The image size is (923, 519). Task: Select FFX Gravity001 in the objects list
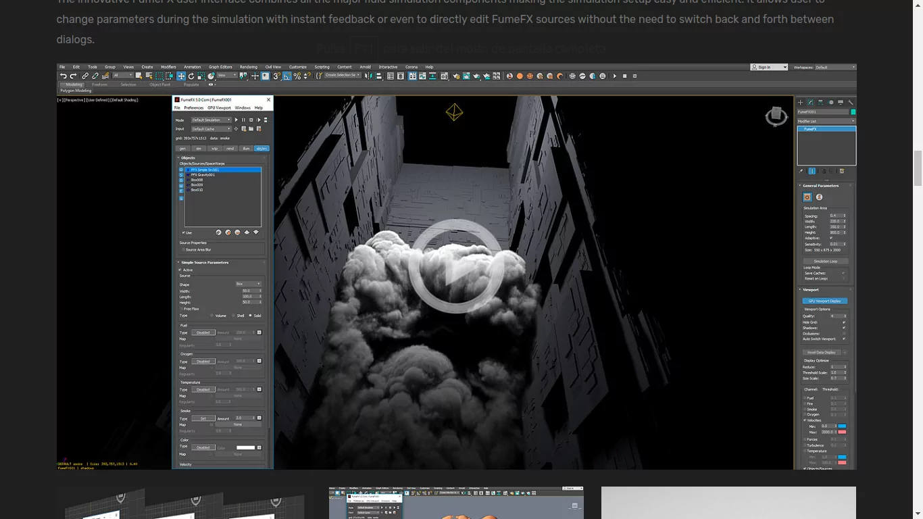[x=203, y=174]
